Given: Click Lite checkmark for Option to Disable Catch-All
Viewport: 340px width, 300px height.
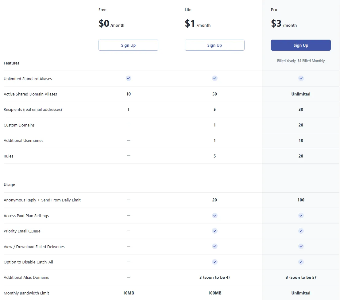Looking at the screenshot, I should [x=215, y=262].
